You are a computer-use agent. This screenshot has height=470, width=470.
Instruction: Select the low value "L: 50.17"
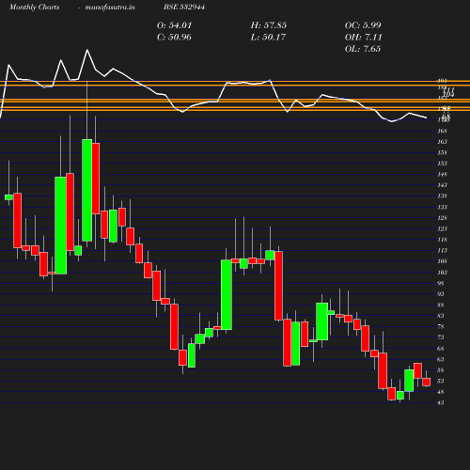268,38
